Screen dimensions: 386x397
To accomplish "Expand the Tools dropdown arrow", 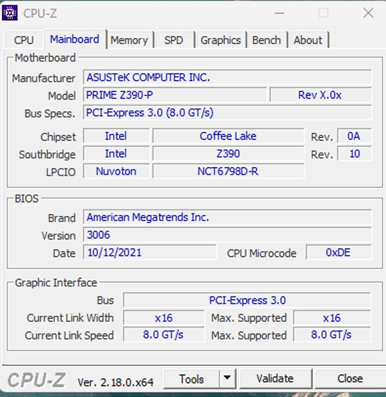I will coord(227,378).
